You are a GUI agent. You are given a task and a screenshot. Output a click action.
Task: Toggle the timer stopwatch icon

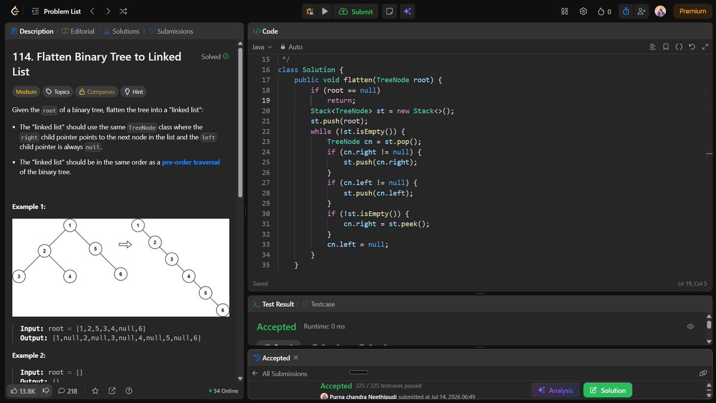(626, 11)
